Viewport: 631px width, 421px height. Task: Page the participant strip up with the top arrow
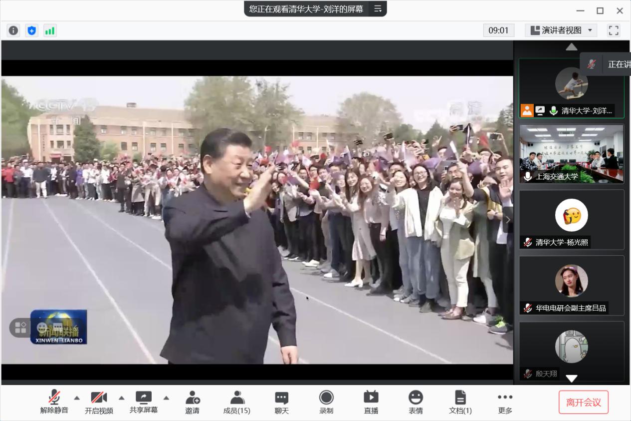572,47
